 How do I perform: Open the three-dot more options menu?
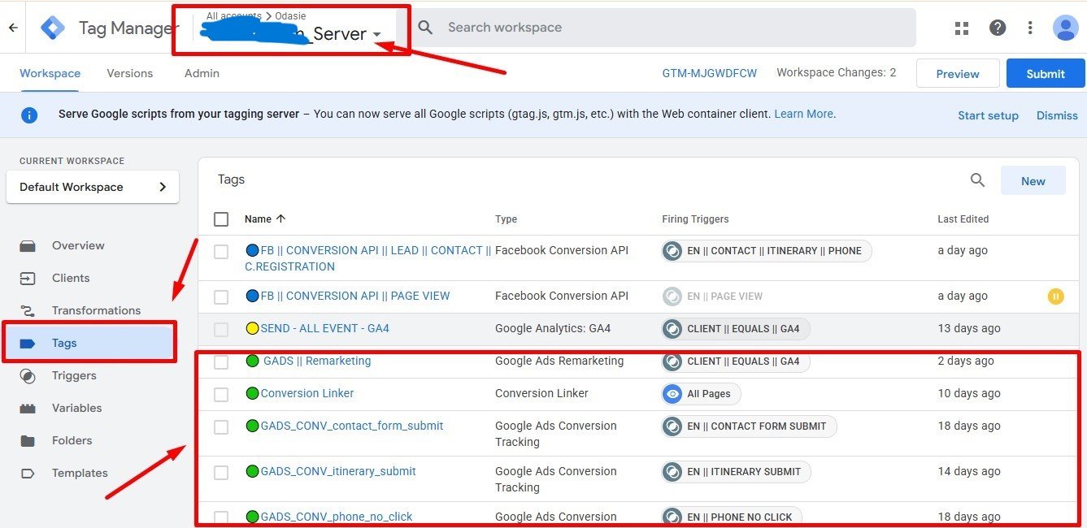1030,28
